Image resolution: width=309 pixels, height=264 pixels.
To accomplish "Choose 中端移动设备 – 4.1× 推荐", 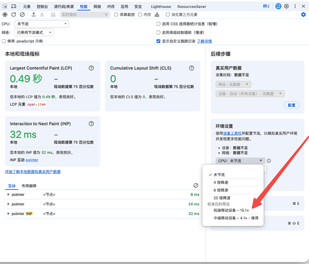I will [233, 218].
